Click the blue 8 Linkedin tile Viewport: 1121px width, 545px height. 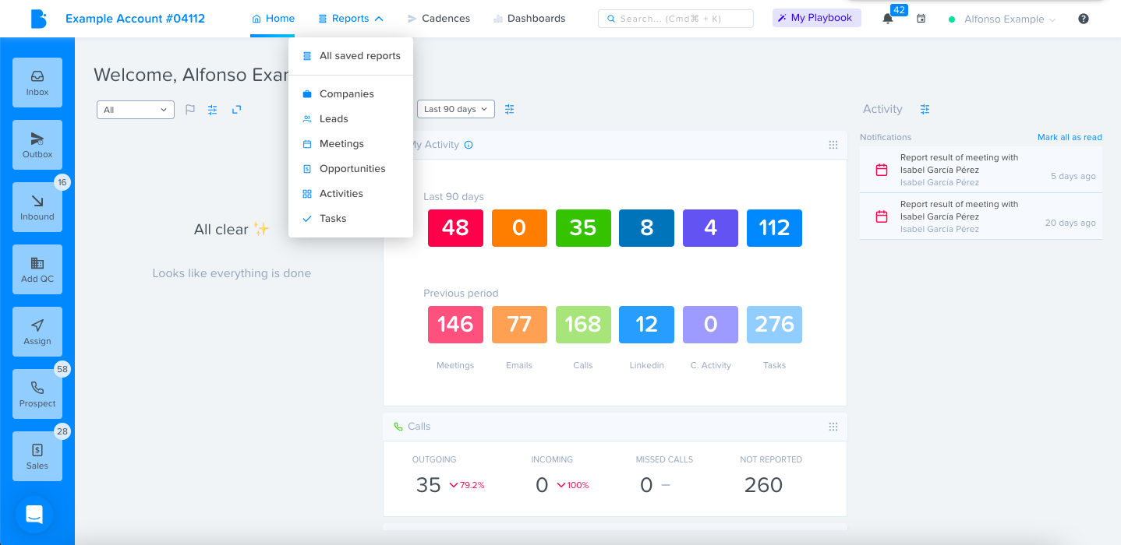pos(647,228)
